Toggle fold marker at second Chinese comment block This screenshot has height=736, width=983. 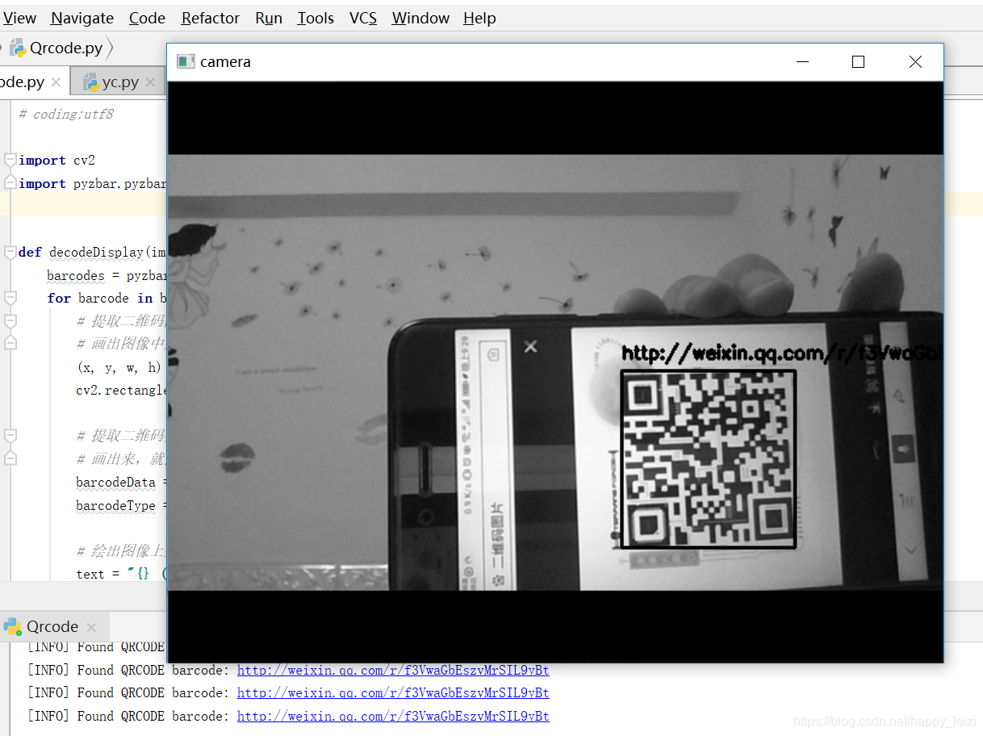pos(10,436)
